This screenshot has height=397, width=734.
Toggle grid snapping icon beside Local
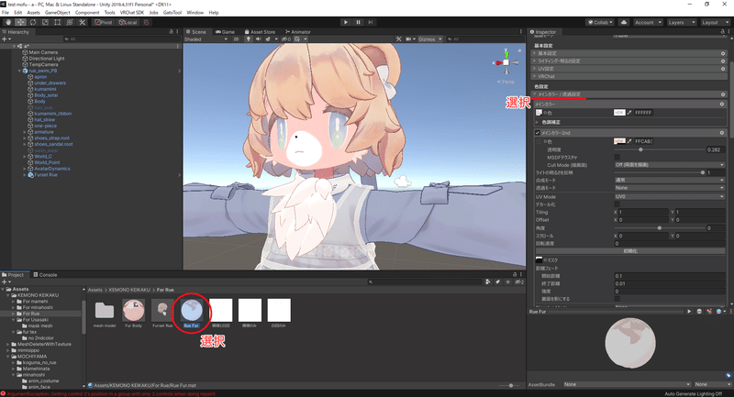click(146, 22)
